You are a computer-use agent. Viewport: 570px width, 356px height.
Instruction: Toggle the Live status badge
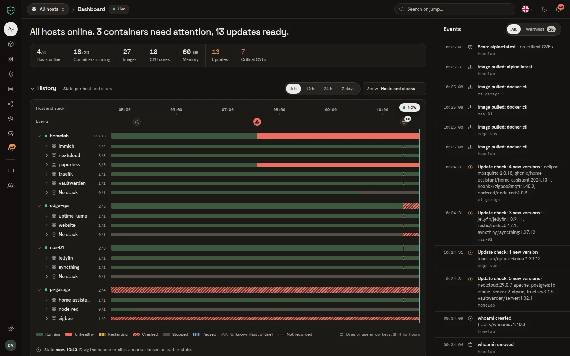pyautogui.click(x=119, y=9)
